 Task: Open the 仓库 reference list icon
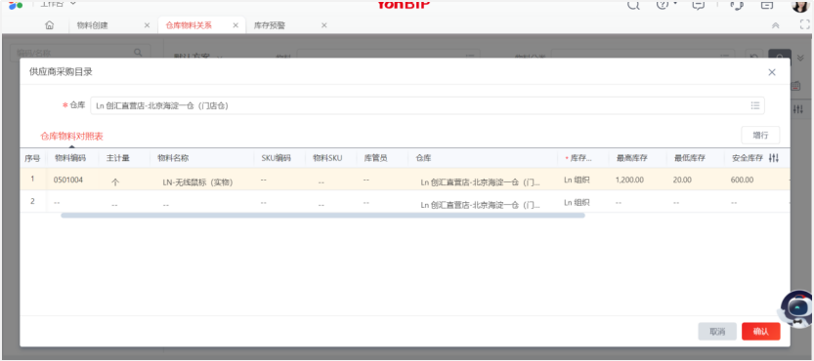[754, 105]
